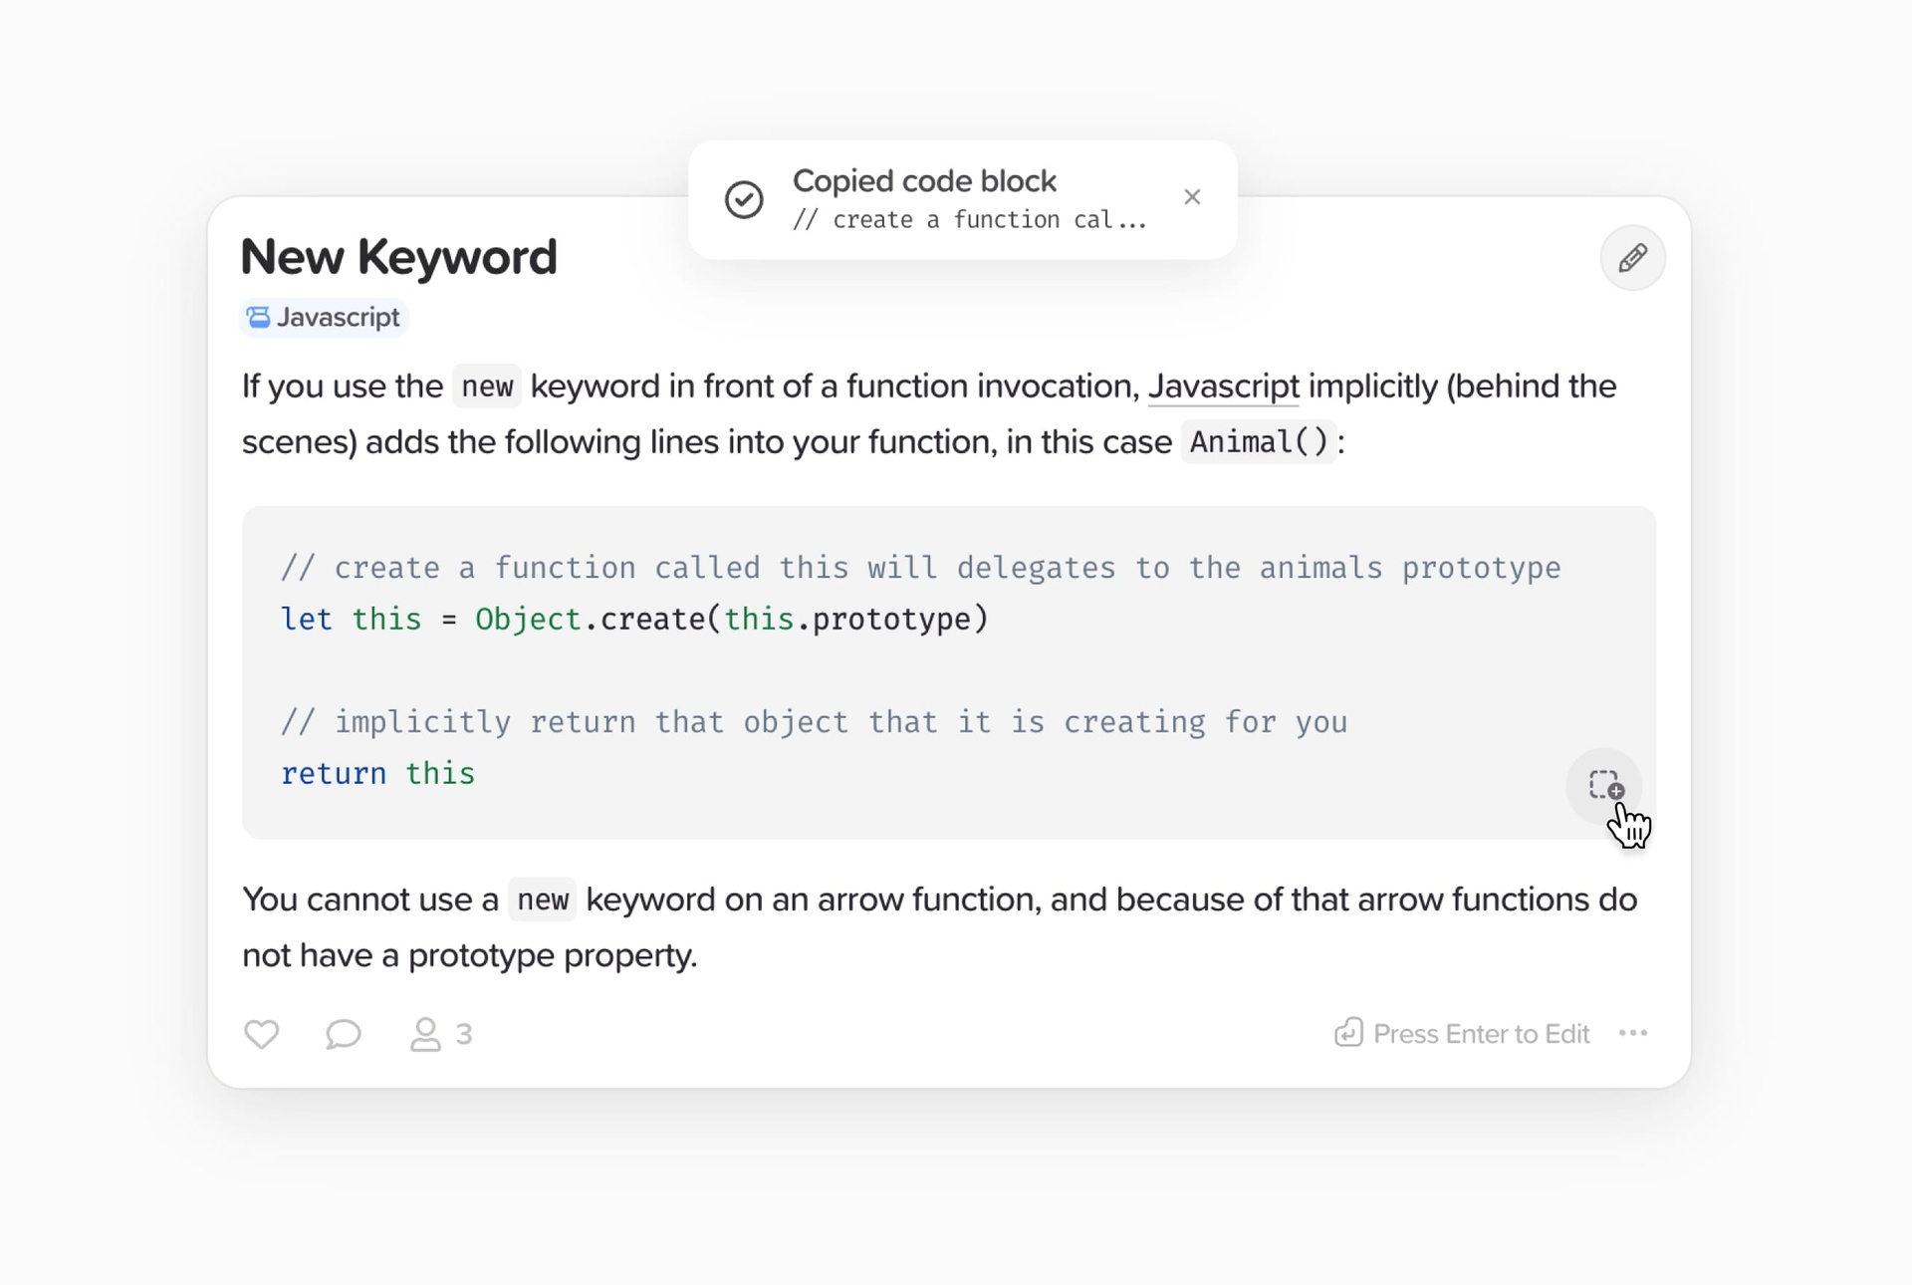1912x1285 pixels.
Task: Click the inline new keyword chip
Action: (x=487, y=386)
